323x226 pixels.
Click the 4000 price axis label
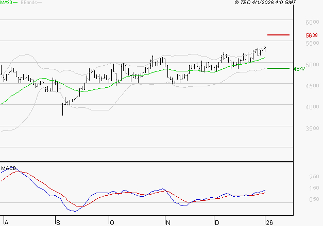tap(312, 107)
